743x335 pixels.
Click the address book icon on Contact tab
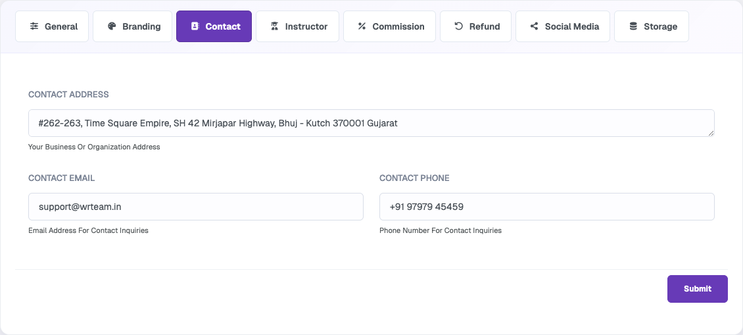tap(195, 26)
